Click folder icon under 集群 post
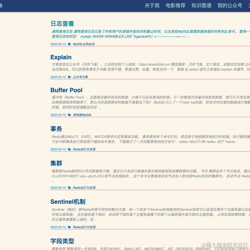The width and height of the screenshot is (250, 250). (x=69, y=187)
